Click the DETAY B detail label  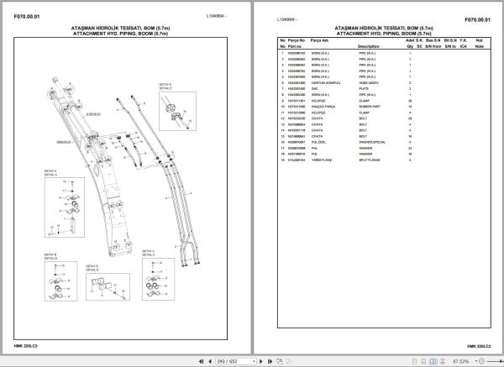pyautogui.click(x=50, y=254)
